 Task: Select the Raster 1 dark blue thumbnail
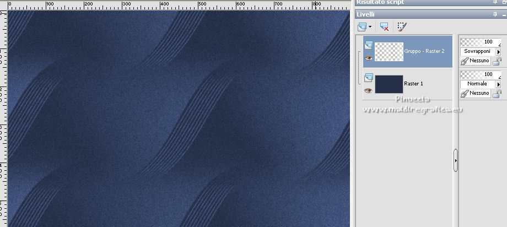point(389,84)
